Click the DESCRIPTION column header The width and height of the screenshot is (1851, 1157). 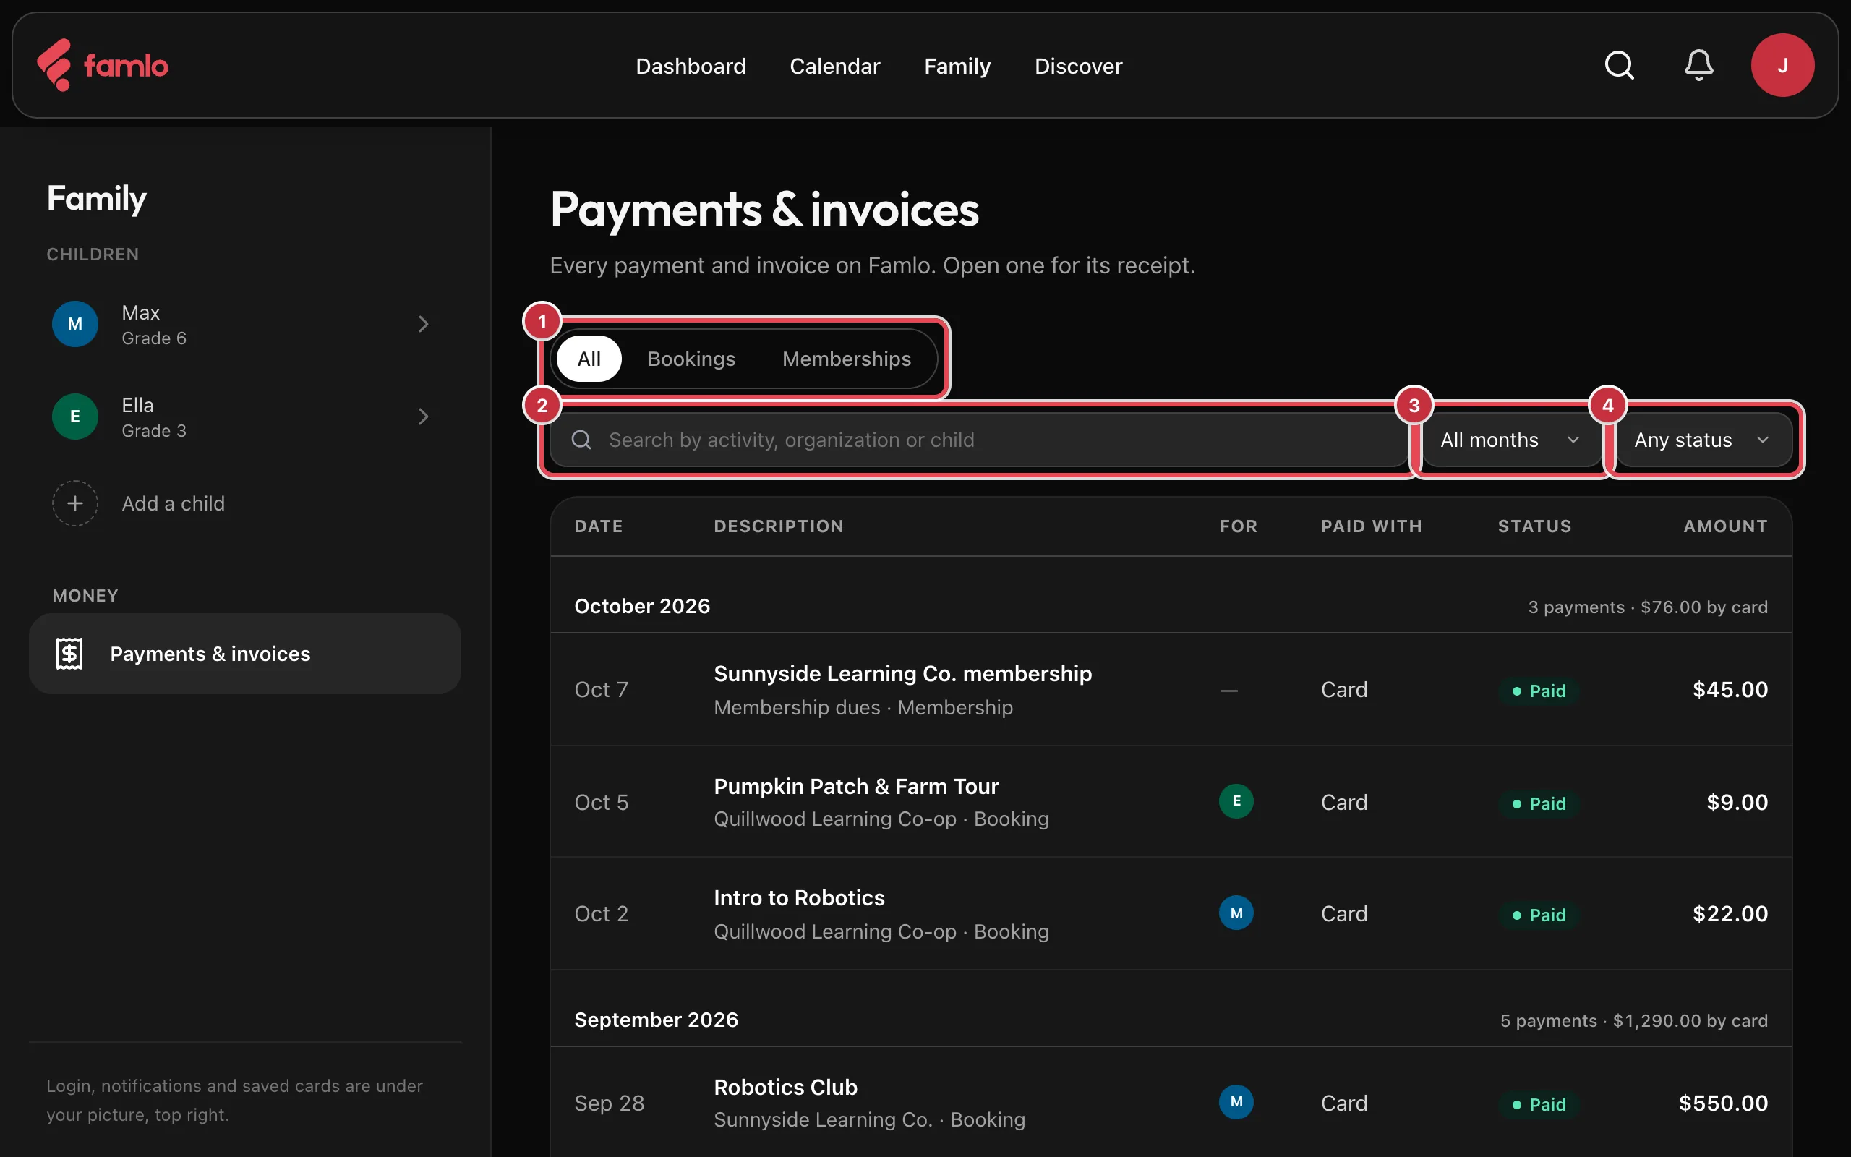779,526
